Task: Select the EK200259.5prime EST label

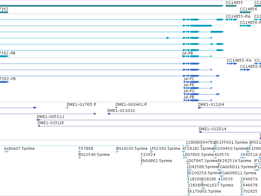Action: 204,173
